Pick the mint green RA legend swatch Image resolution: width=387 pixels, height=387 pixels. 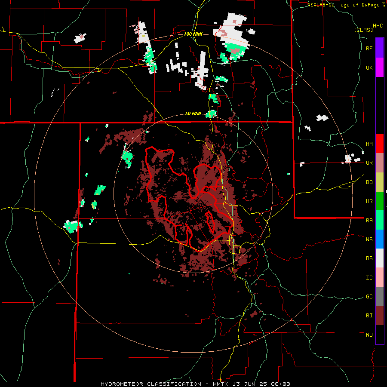point(380,220)
